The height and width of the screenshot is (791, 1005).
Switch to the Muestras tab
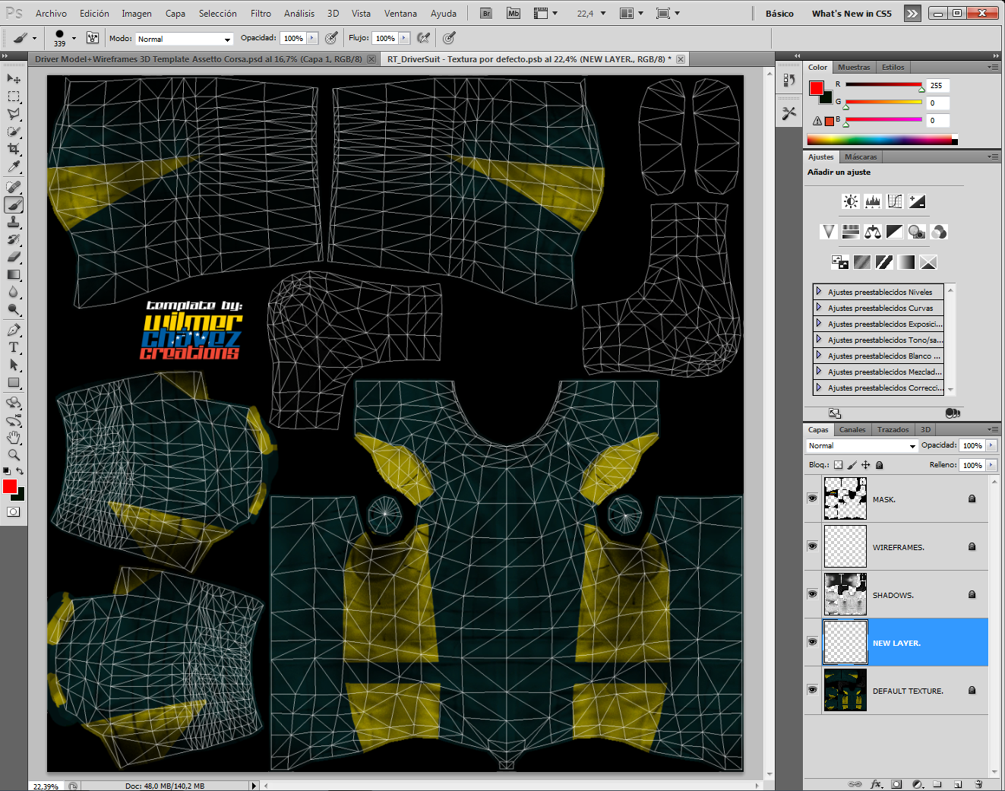tap(854, 68)
